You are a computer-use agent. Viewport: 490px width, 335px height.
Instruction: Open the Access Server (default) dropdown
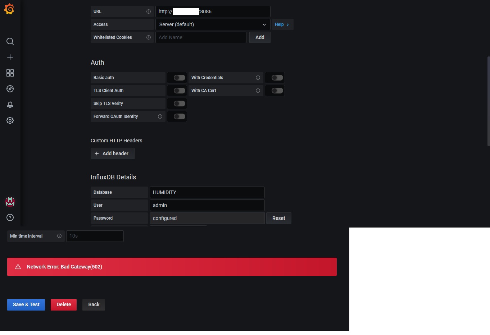[213, 24]
